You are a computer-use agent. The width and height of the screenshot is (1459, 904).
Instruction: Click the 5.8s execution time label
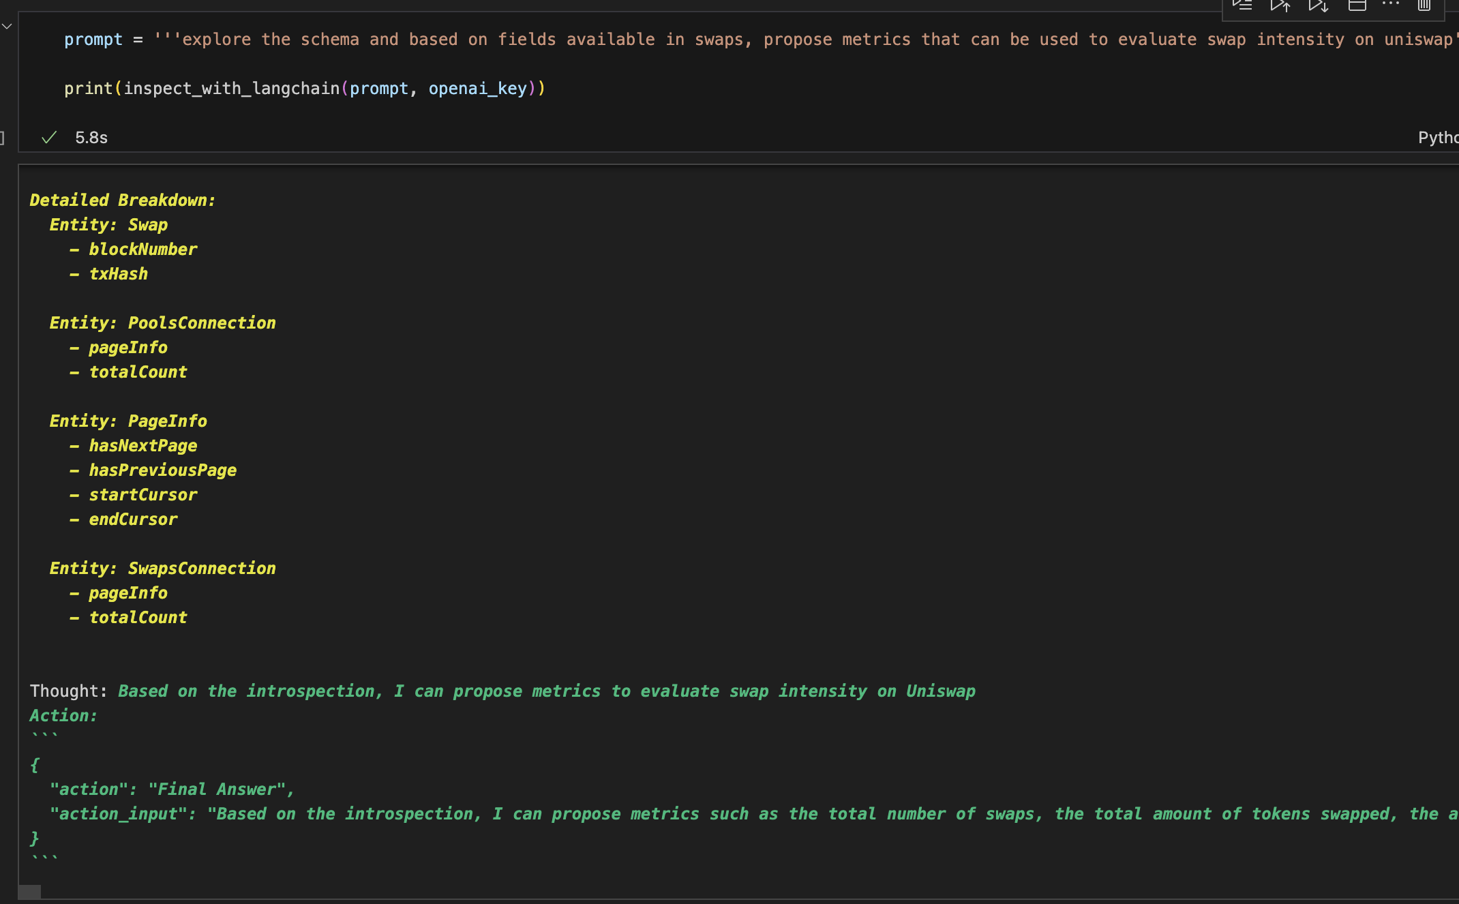[91, 138]
